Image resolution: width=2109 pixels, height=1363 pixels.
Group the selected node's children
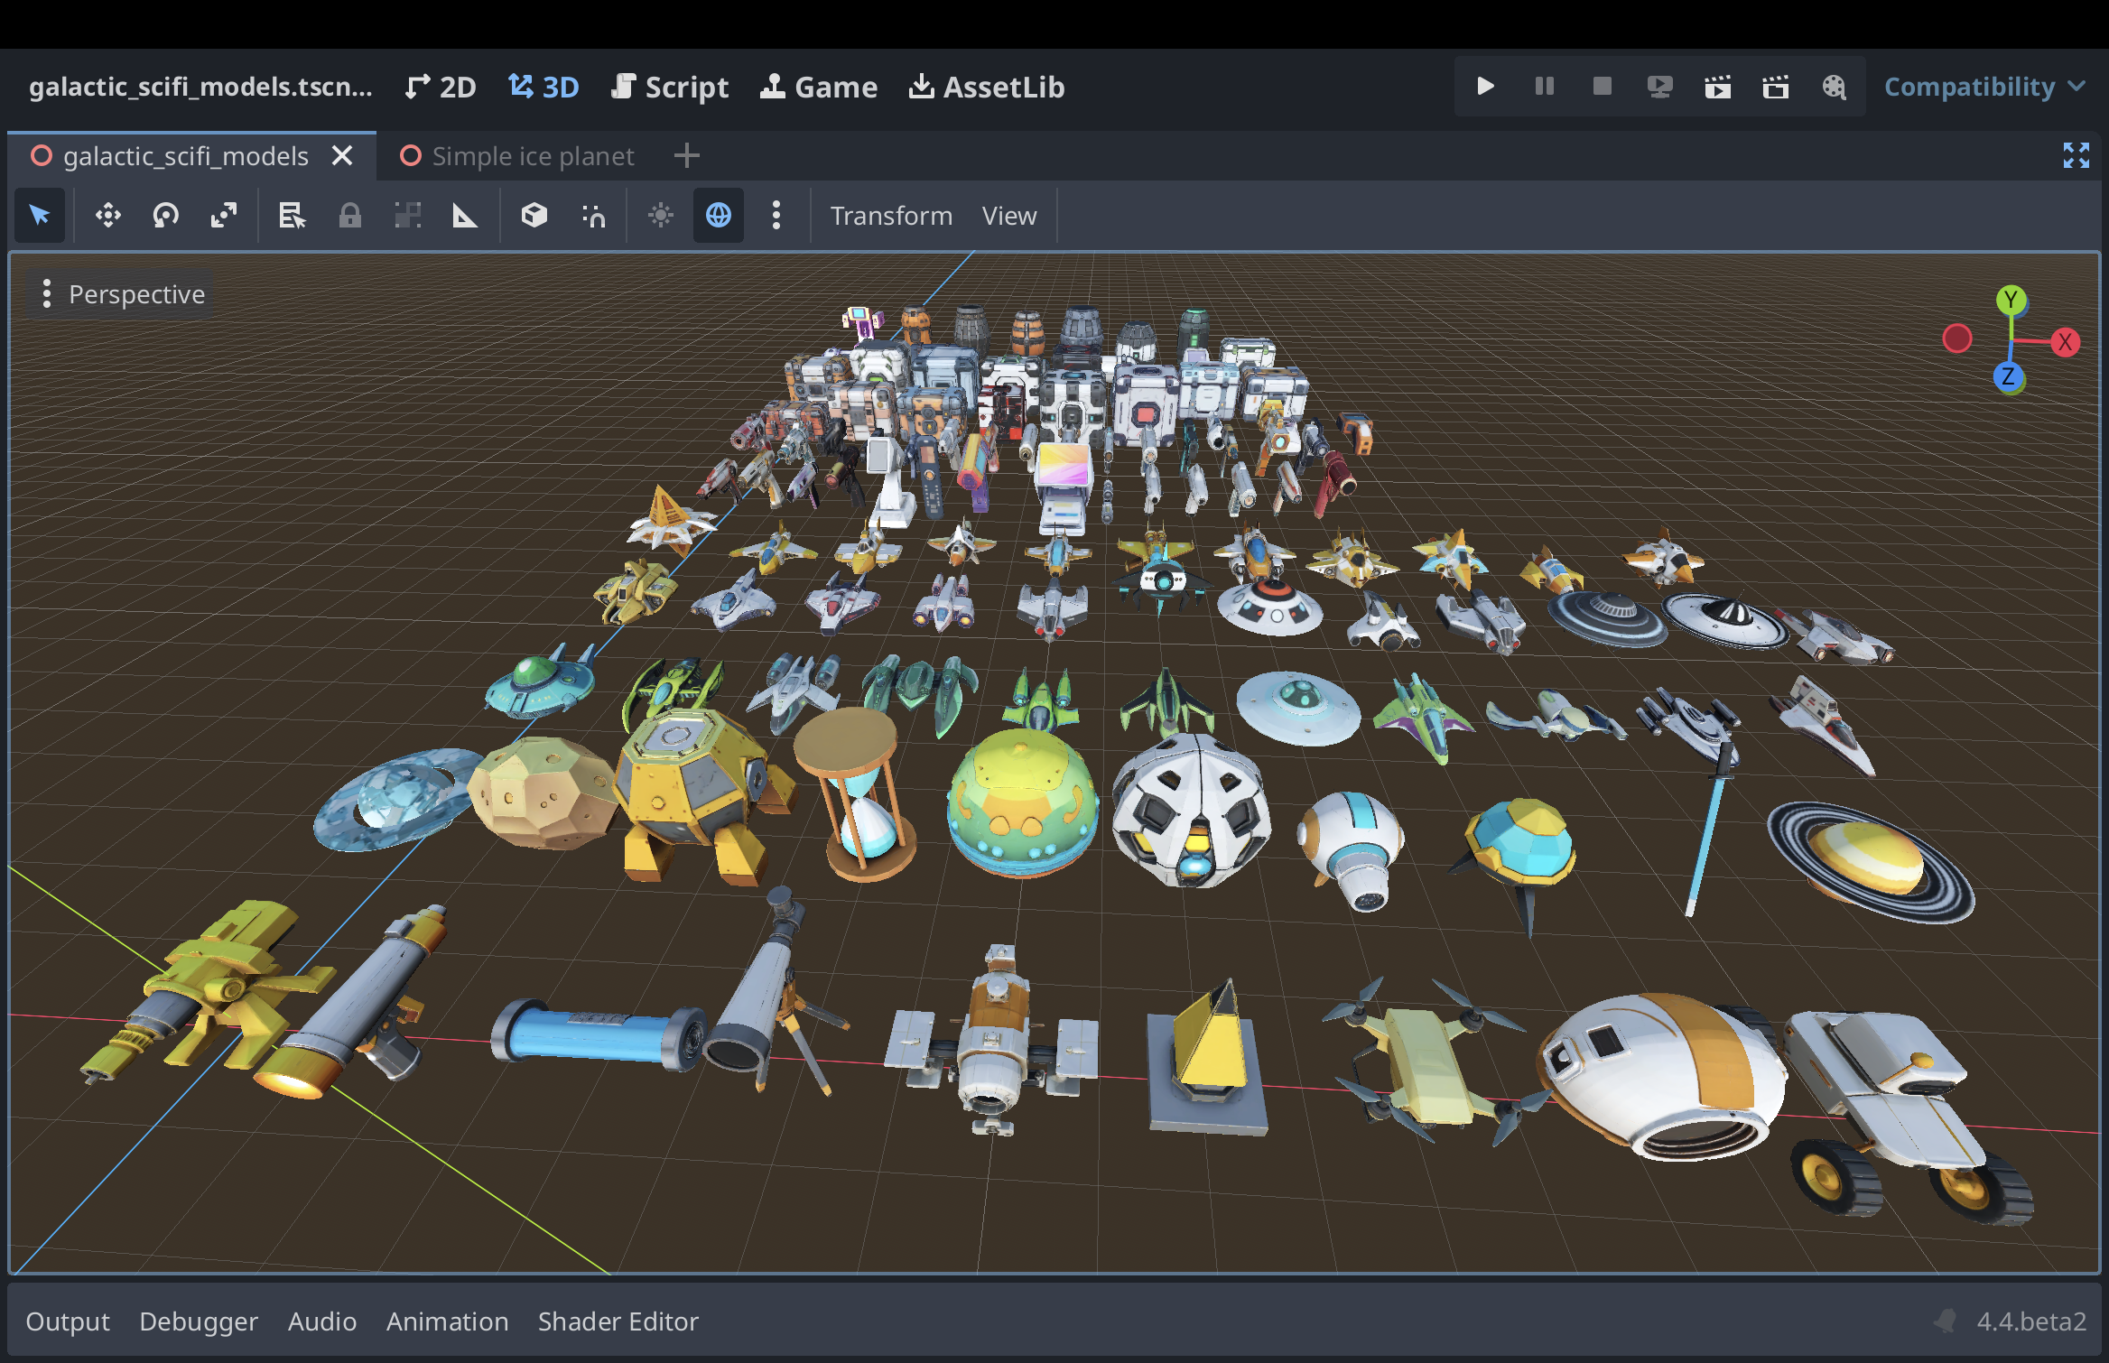point(408,216)
